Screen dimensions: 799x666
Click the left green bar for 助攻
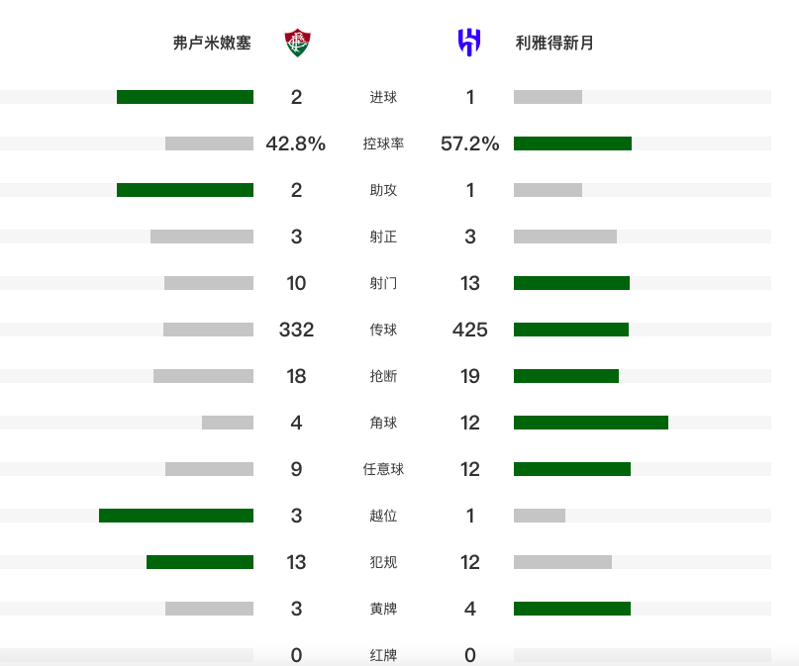(x=185, y=190)
